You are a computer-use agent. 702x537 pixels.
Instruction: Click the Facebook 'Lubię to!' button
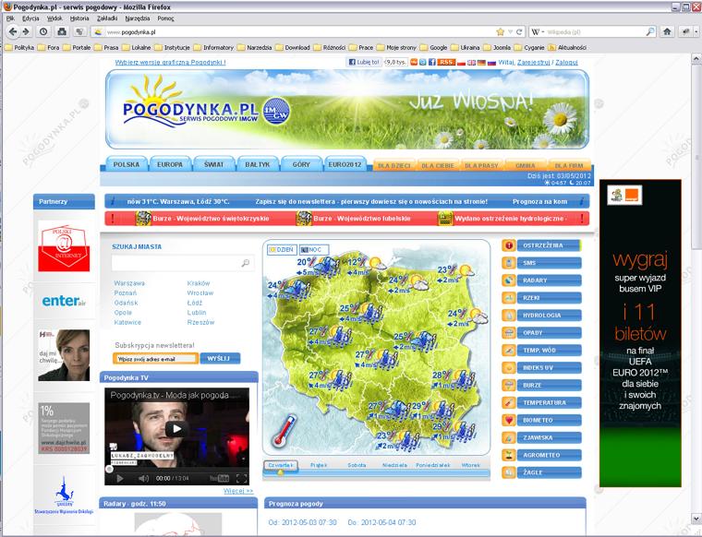click(x=364, y=62)
